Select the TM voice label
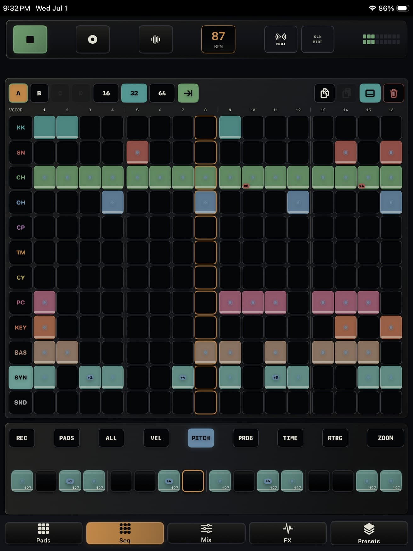 (x=21, y=253)
